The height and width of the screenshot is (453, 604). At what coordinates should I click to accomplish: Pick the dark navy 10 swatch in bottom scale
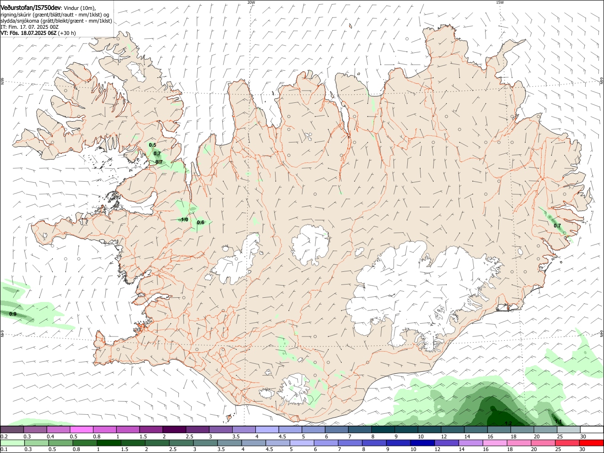(422, 443)
